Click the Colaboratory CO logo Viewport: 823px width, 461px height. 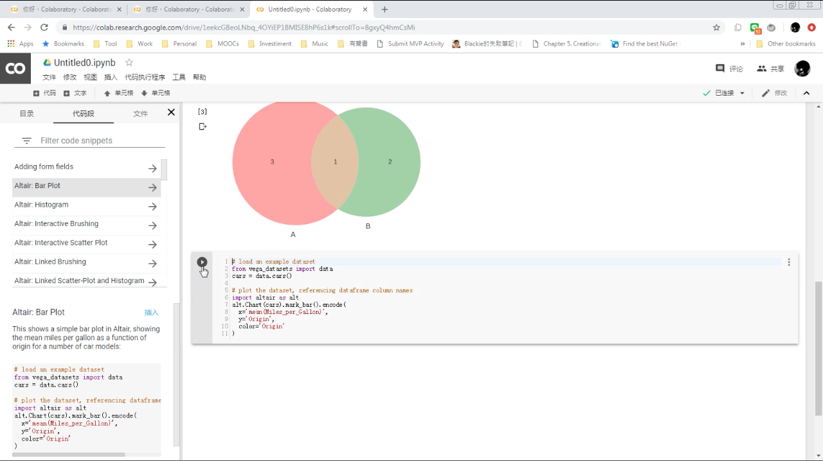[15, 69]
